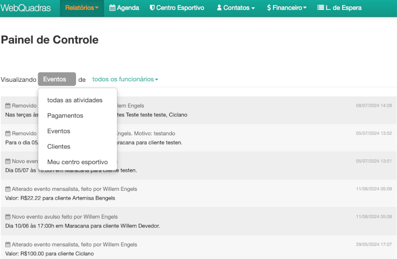Open the Relatórios dropdown menu
The height and width of the screenshot is (259, 397).
82,8
